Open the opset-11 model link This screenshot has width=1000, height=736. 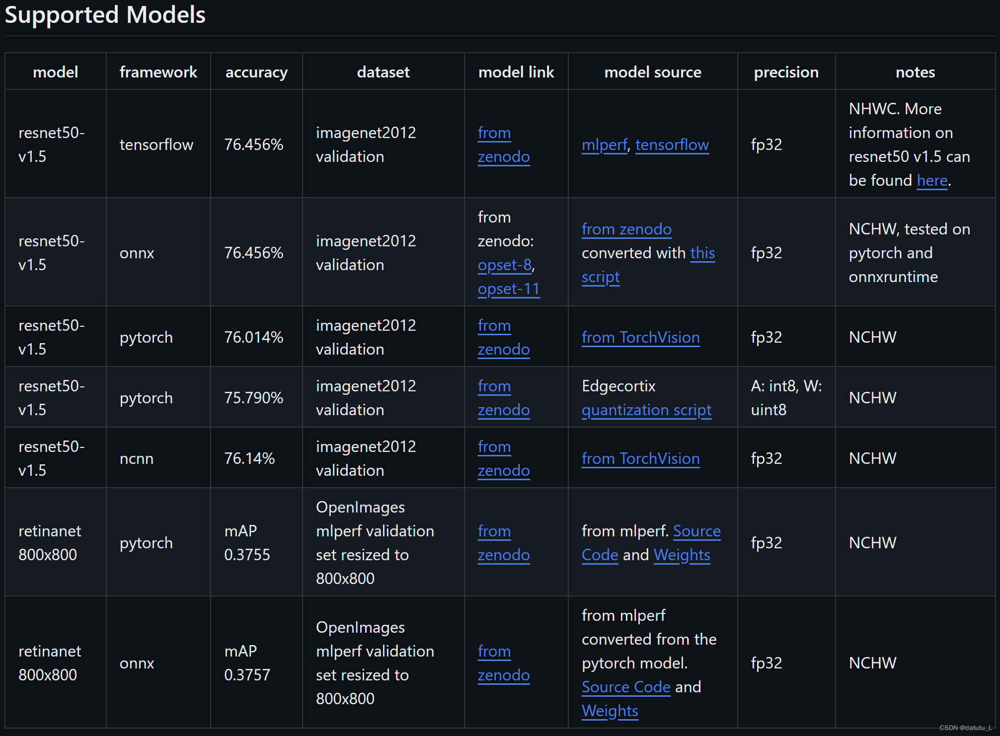click(x=508, y=289)
